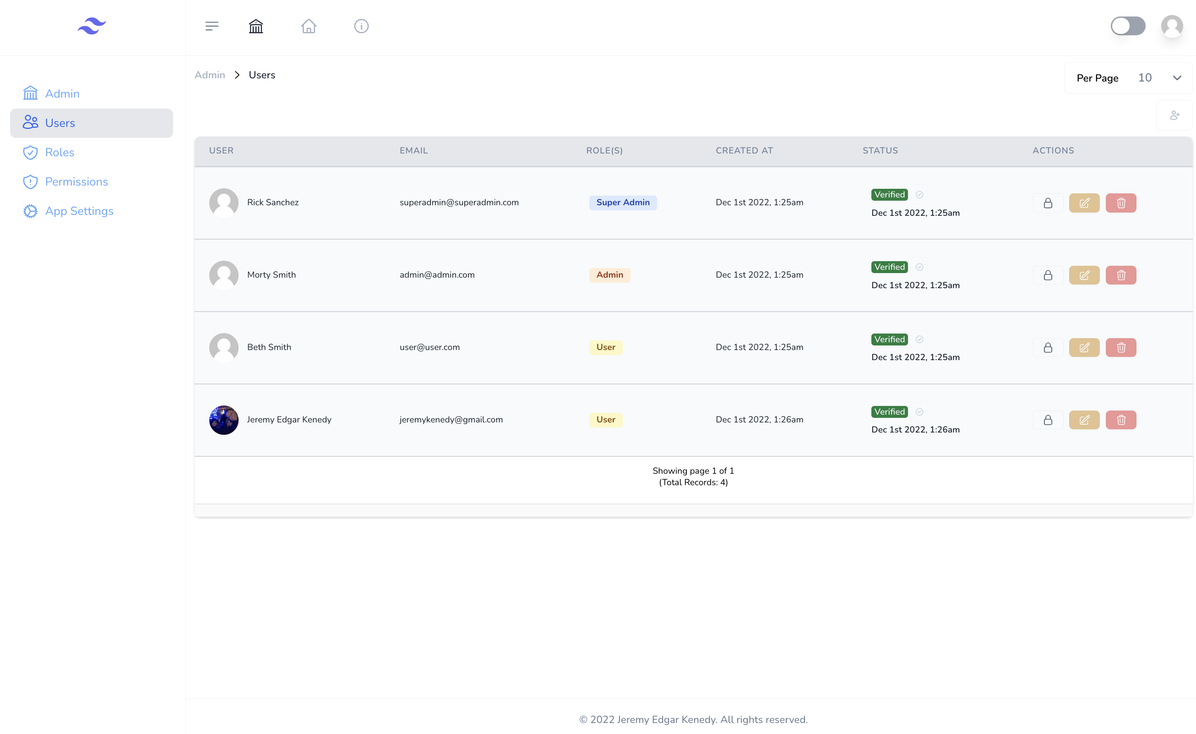Delete Morty Smith using trash icon
1196x734 pixels.
tap(1121, 275)
